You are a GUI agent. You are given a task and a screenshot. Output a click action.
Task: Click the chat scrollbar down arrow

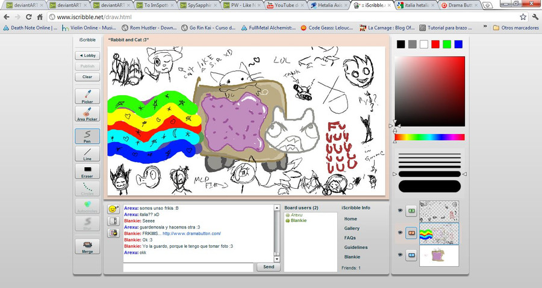coord(277,259)
